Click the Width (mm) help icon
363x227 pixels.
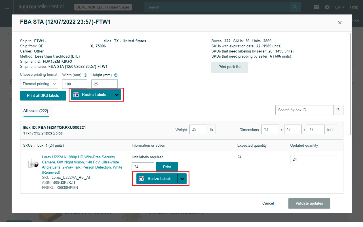tap(85, 75)
